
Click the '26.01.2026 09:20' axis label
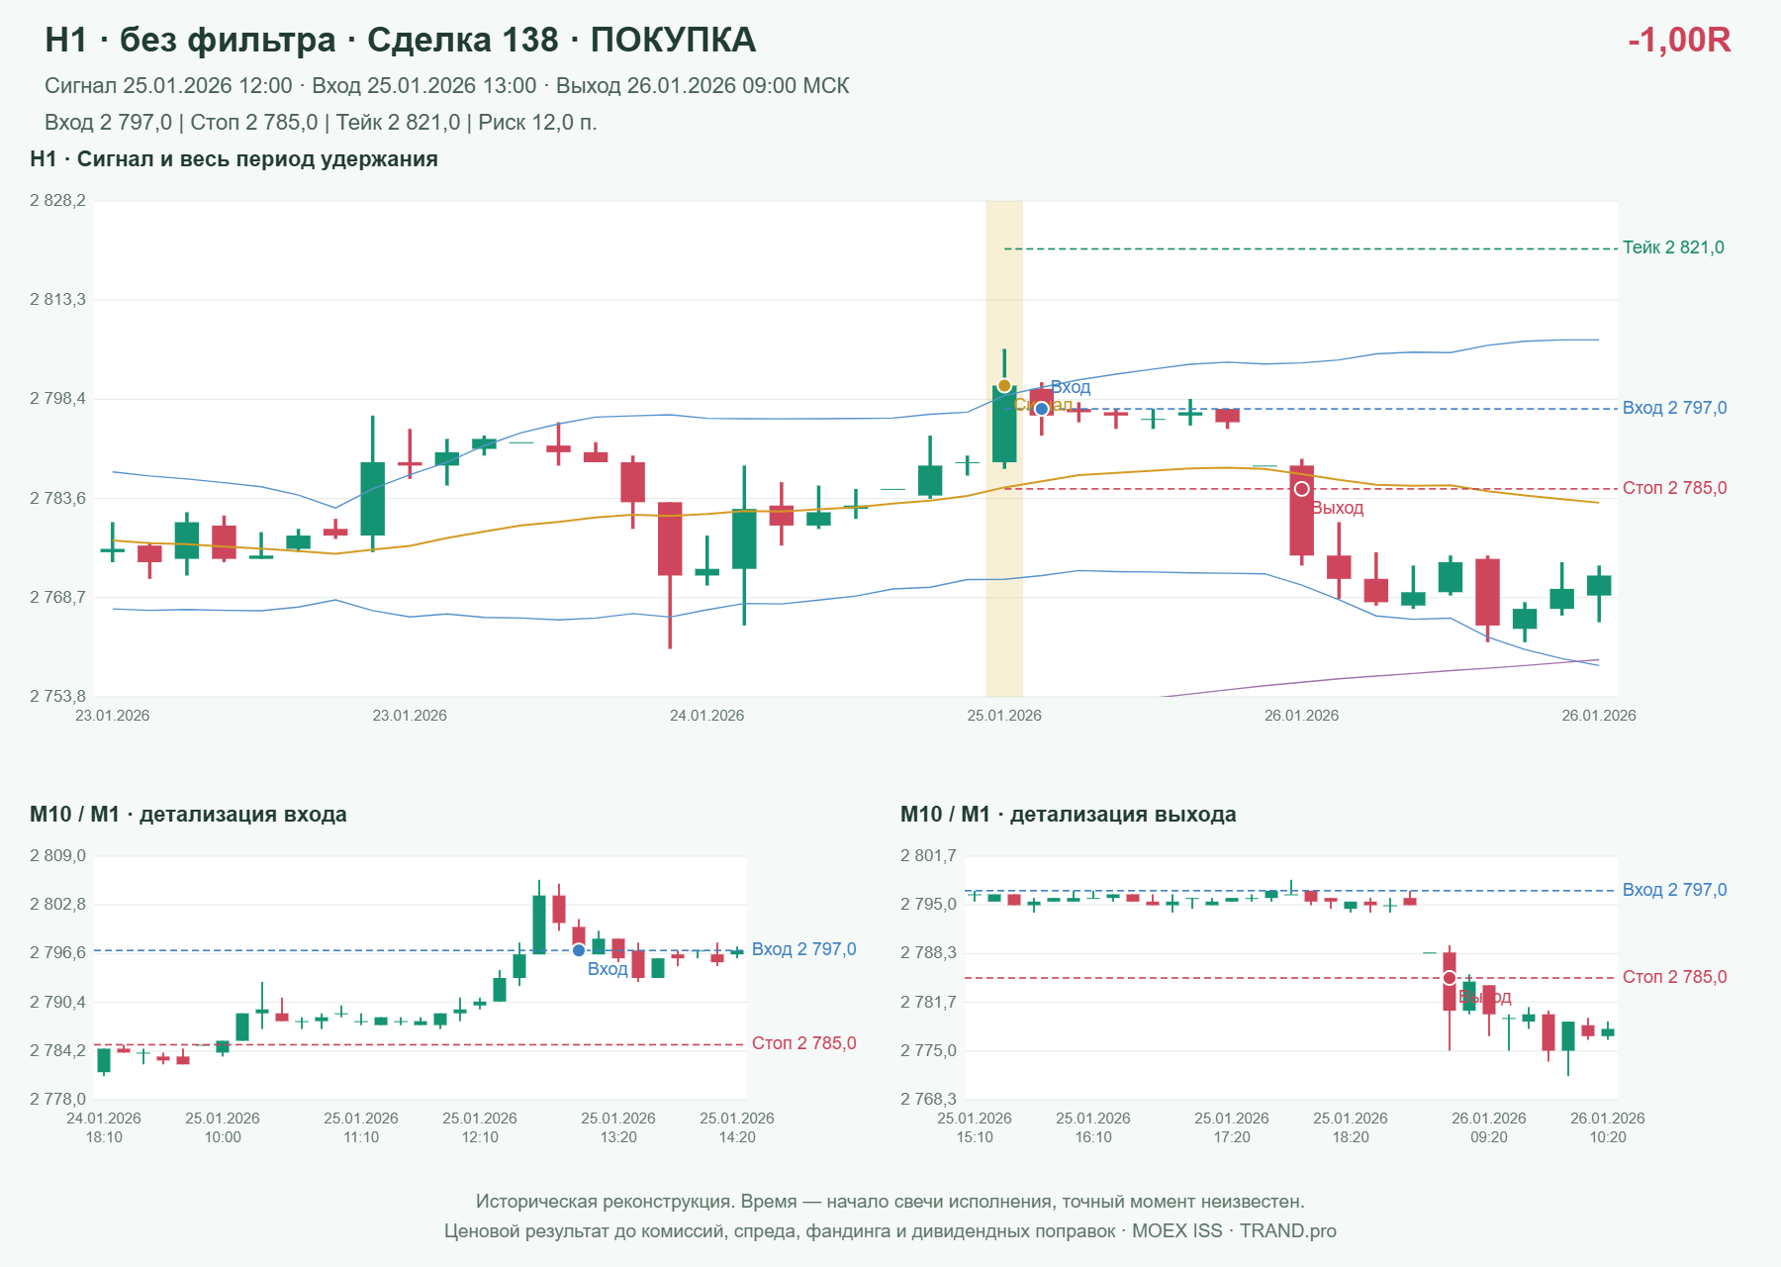click(x=1489, y=1127)
